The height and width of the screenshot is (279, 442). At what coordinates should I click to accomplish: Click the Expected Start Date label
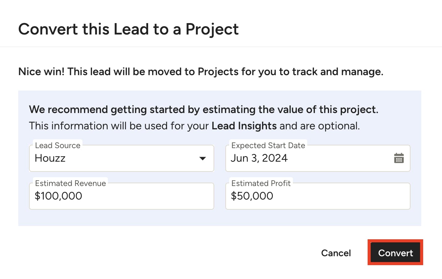[268, 145]
